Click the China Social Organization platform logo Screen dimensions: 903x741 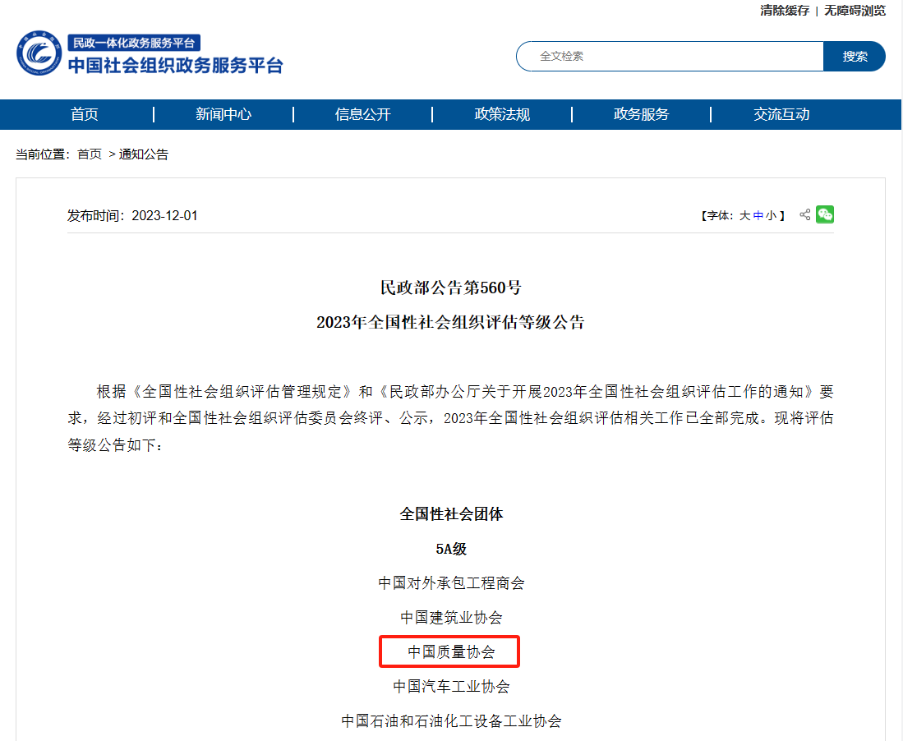[150, 54]
